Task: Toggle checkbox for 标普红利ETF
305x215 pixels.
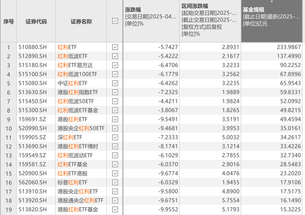Action: (x=115, y=182)
